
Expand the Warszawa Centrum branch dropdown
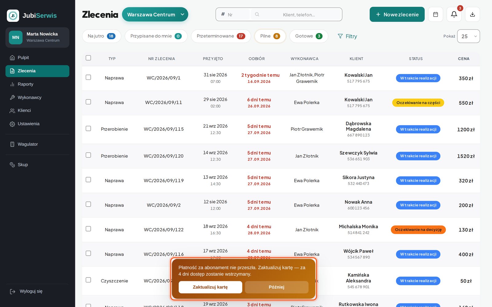click(x=155, y=14)
